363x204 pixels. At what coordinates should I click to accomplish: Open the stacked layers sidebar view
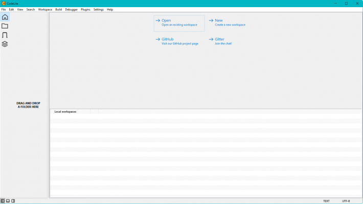[5, 44]
